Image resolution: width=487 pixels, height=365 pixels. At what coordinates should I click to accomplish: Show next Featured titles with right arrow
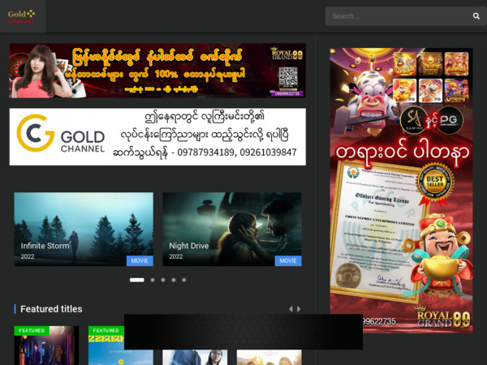[x=299, y=309]
